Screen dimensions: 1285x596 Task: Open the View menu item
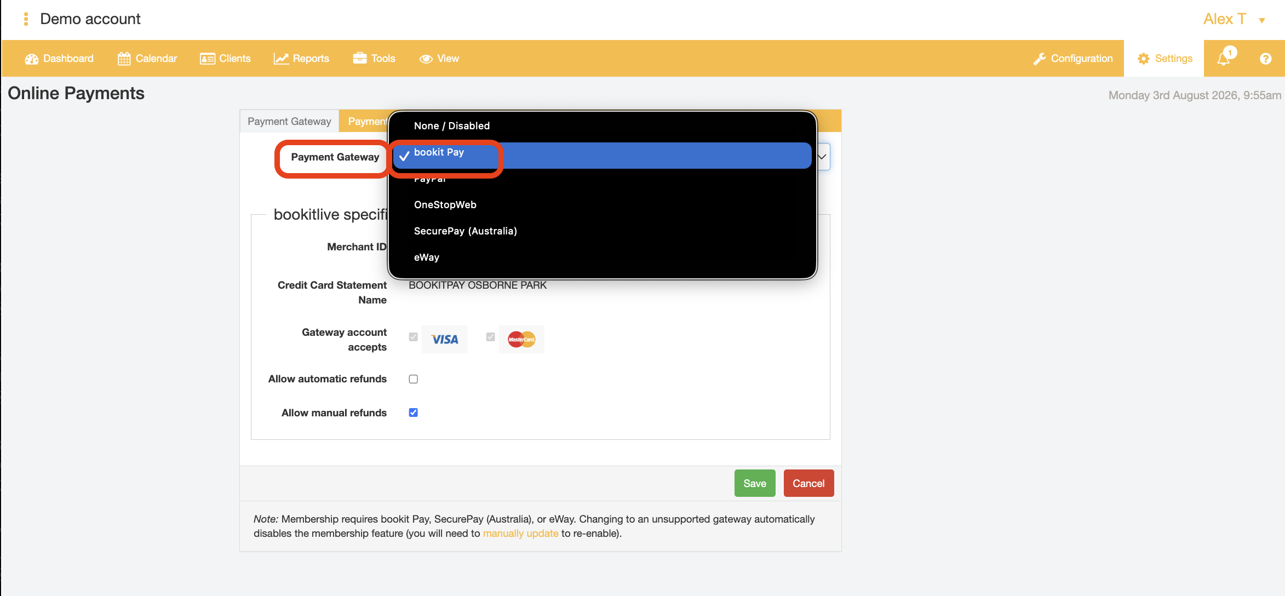[x=440, y=59]
